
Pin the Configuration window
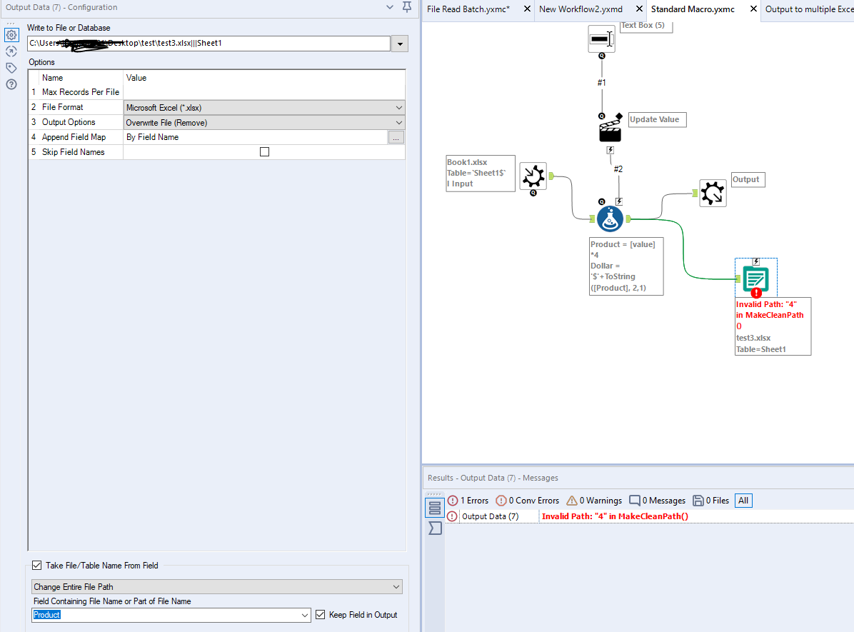pos(407,7)
